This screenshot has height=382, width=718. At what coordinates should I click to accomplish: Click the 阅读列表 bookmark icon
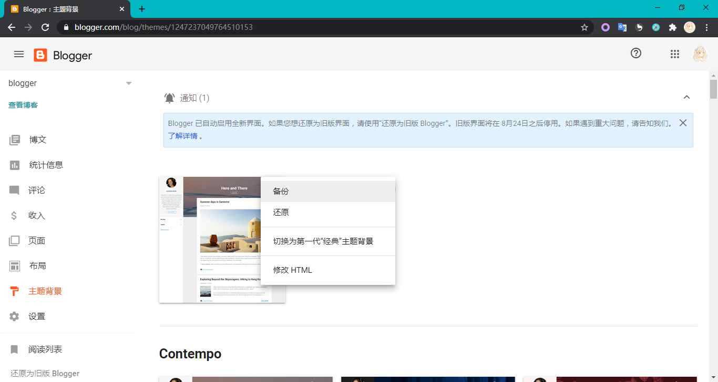click(x=14, y=349)
